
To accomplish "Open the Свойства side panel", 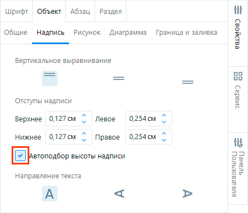I will (238, 33).
